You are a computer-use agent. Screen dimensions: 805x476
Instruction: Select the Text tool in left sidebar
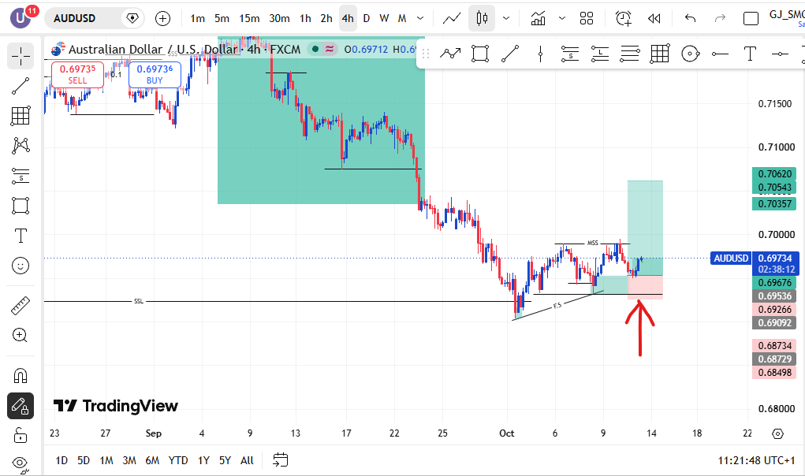coord(20,236)
